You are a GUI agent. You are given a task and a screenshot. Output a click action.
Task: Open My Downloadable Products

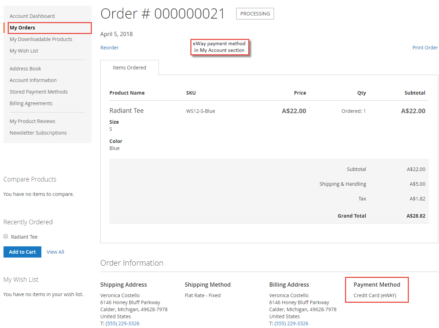(41, 39)
